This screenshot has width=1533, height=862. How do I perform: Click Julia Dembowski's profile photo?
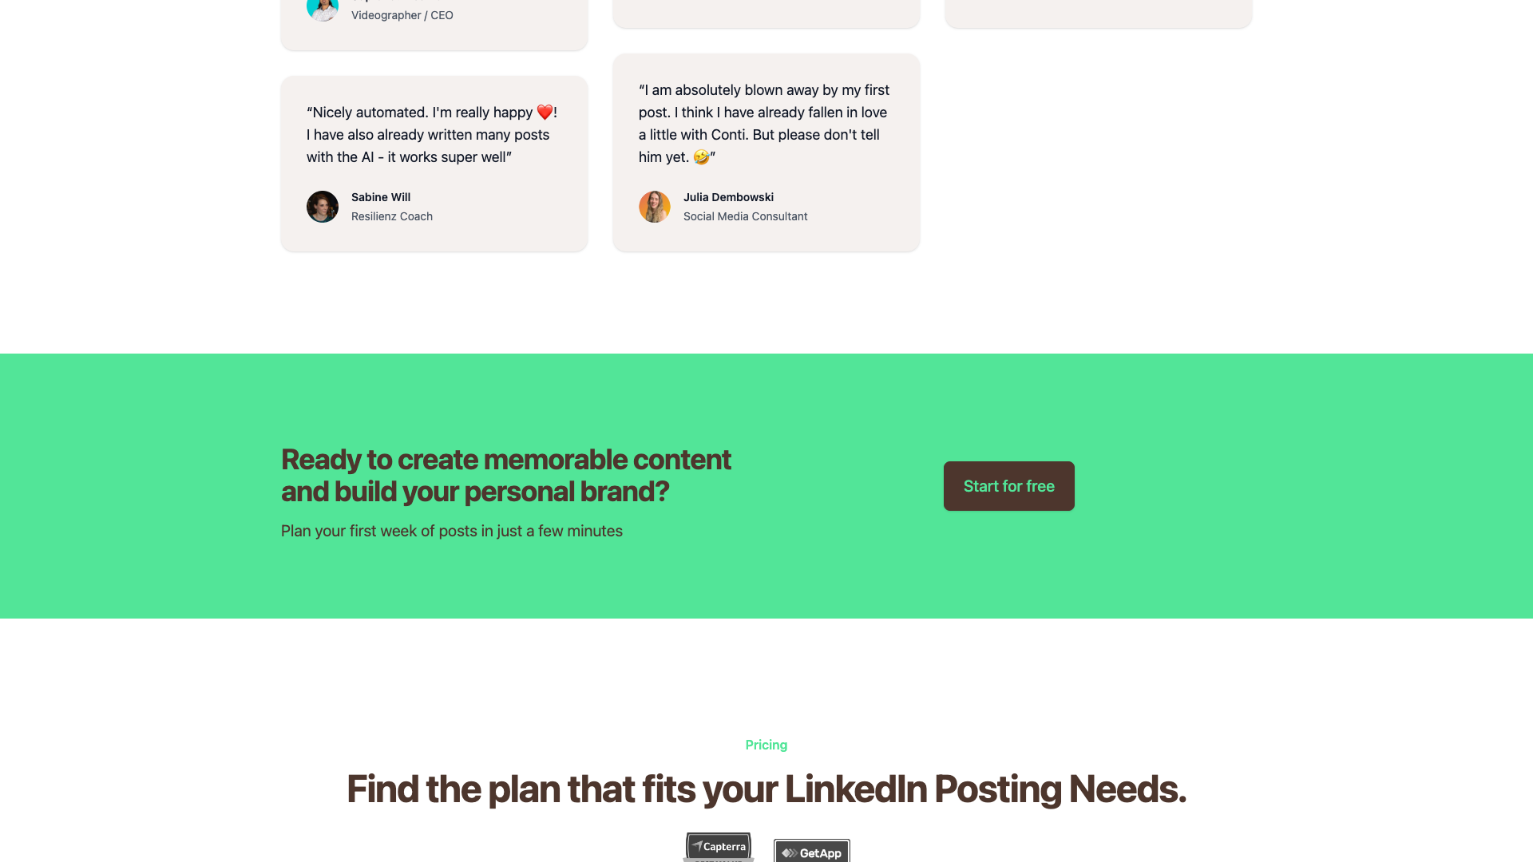[x=654, y=207]
